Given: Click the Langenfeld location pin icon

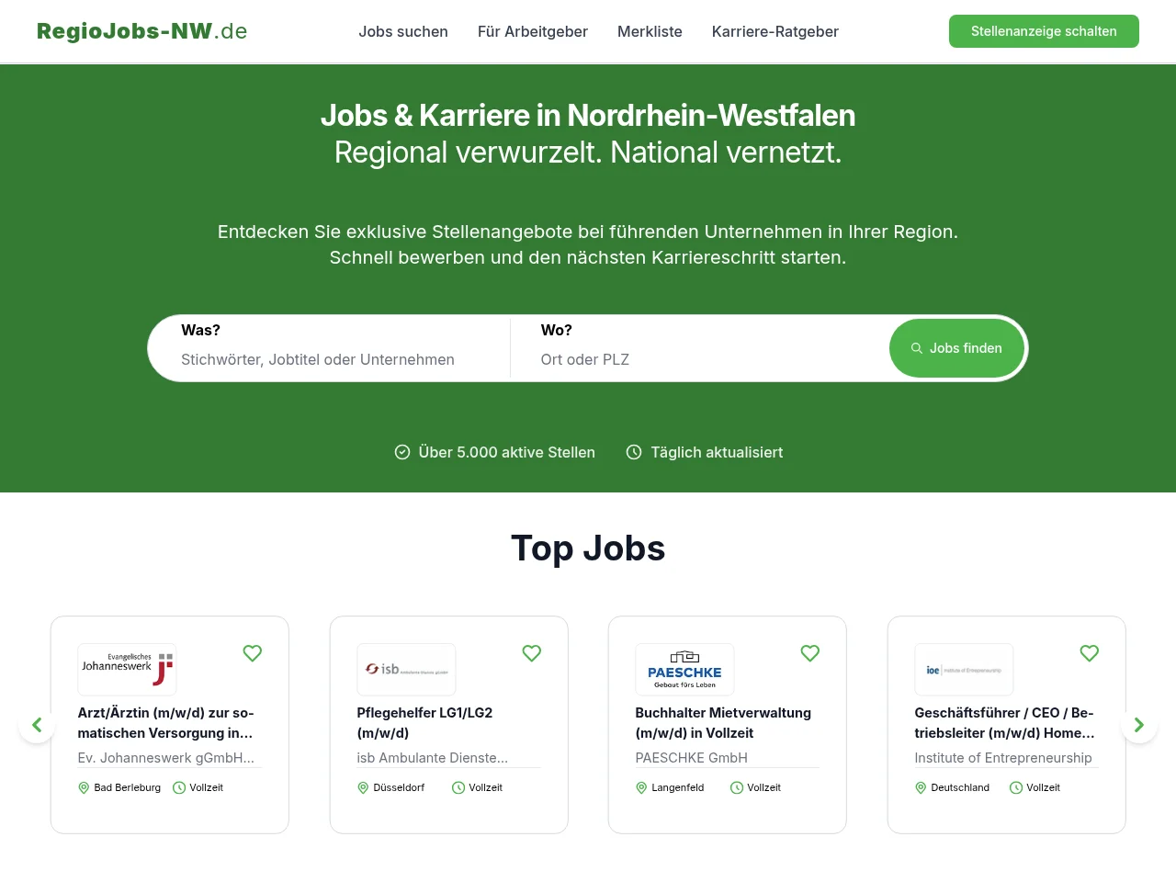Looking at the screenshot, I should pos(641,788).
